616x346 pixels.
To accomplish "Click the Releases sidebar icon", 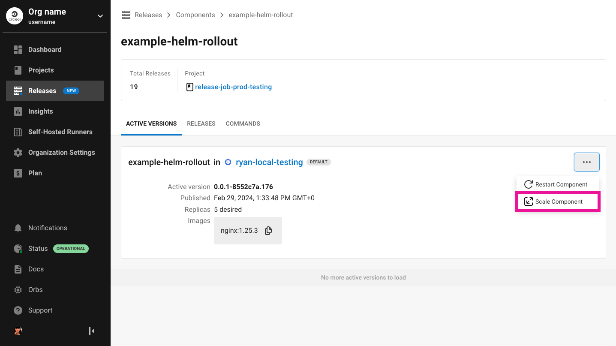I will pos(18,91).
